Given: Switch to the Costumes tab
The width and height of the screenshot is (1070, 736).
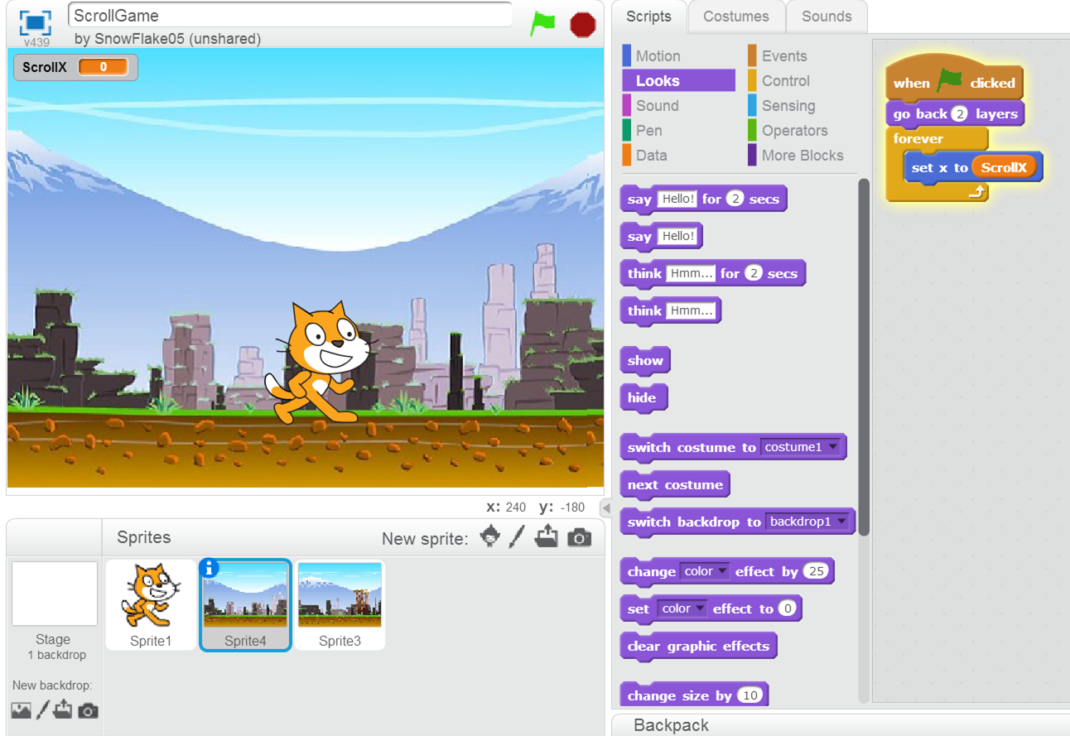Looking at the screenshot, I should [736, 16].
